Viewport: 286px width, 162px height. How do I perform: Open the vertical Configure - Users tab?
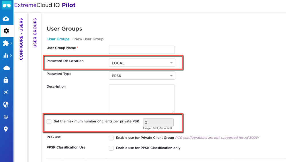click(21, 39)
